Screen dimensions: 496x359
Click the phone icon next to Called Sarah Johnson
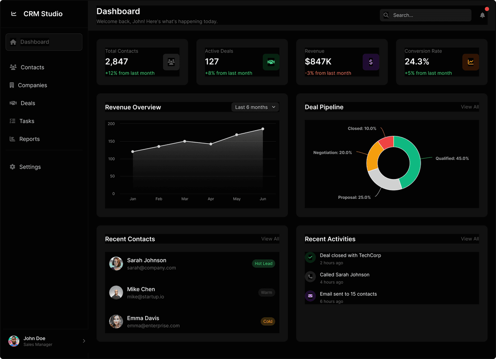coord(310,277)
